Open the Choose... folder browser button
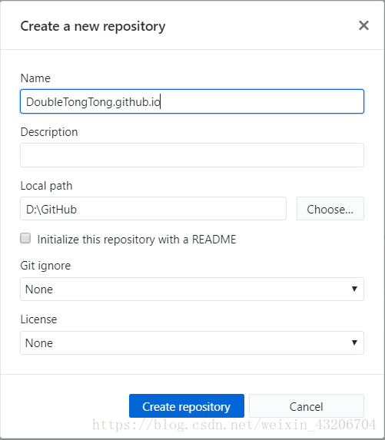The image size is (385, 440). [x=330, y=209]
